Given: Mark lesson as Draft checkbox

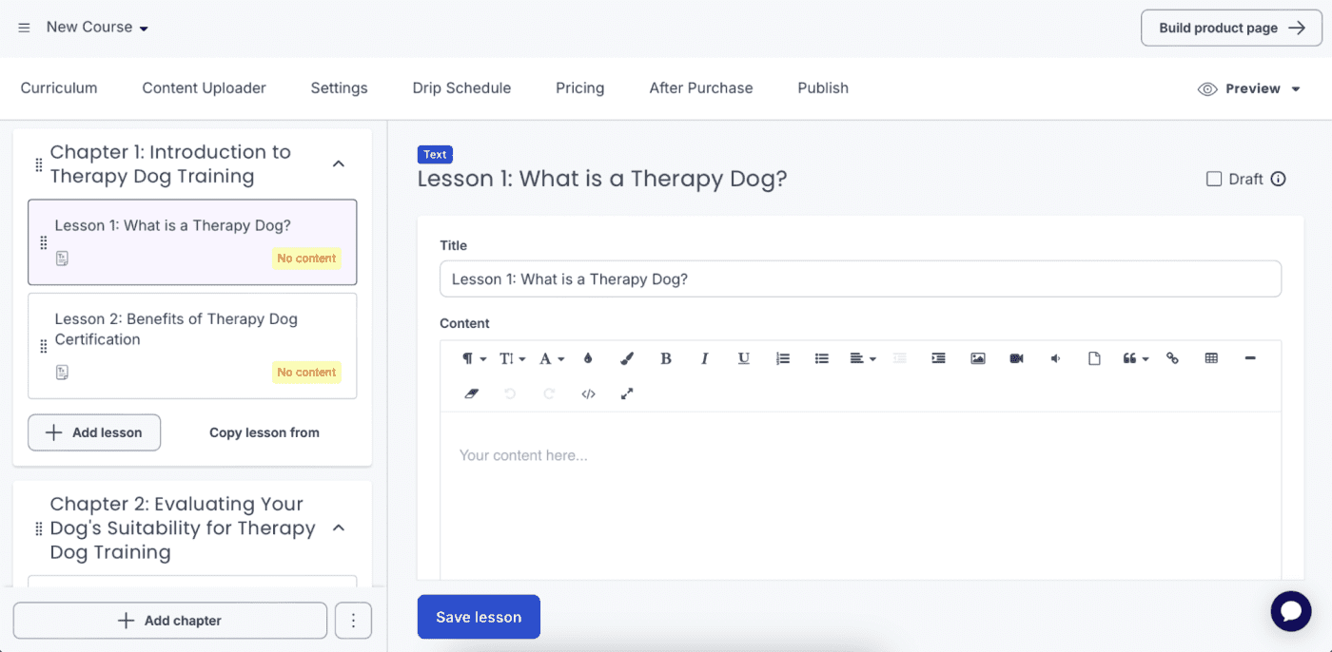Looking at the screenshot, I should point(1214,179).
